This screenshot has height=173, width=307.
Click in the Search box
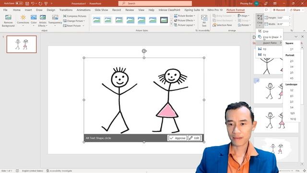155,3
